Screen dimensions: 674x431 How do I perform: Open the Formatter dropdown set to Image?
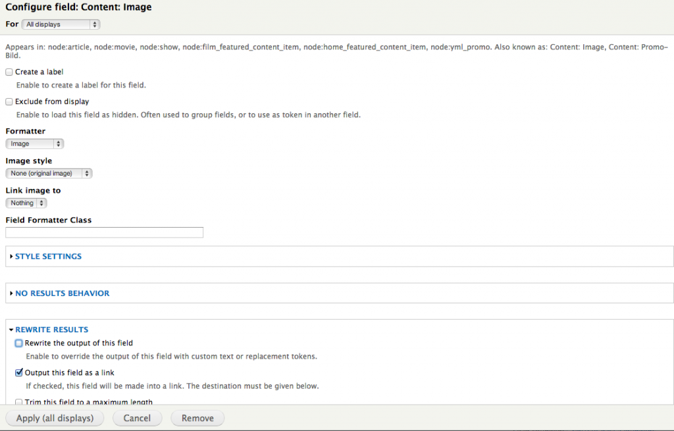coord(34,144)
